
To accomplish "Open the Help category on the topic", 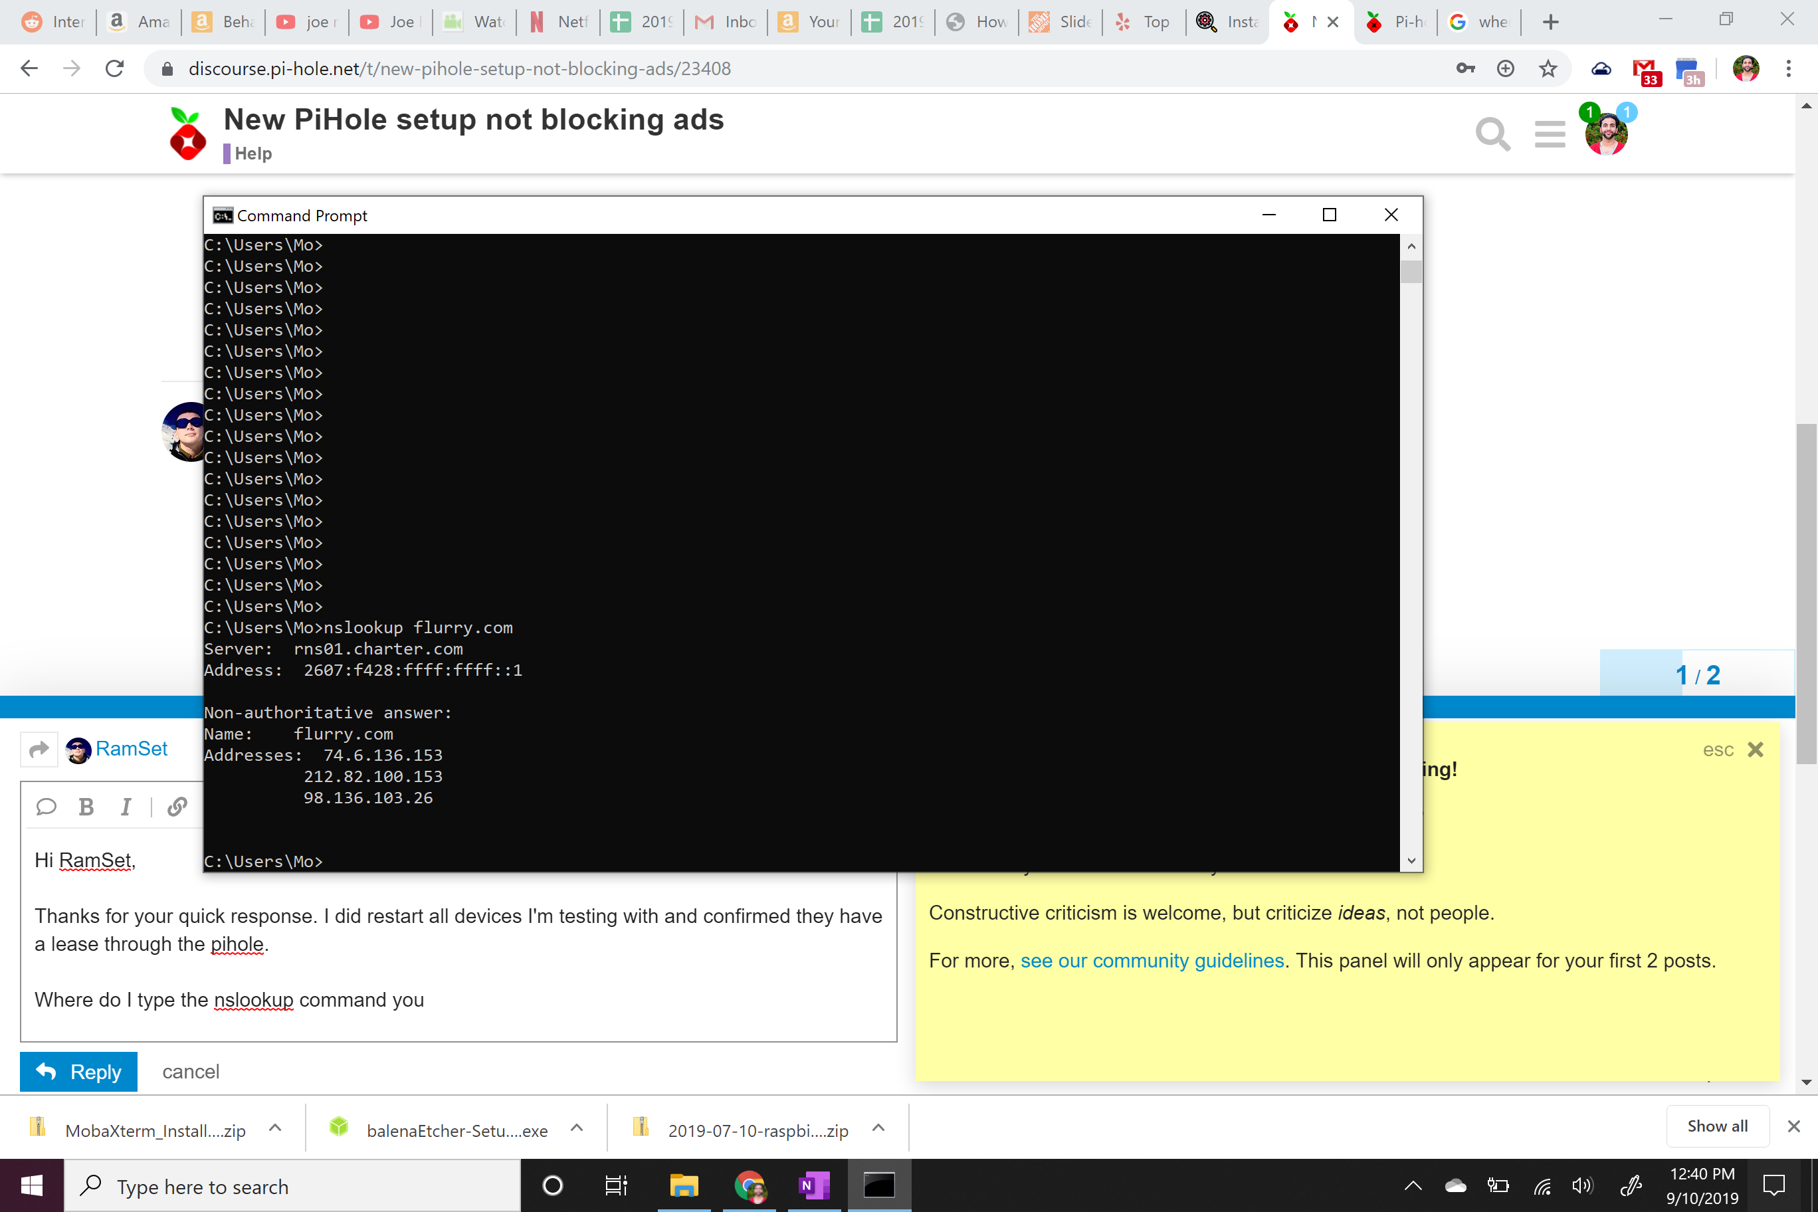I will (x=252, y=152).
